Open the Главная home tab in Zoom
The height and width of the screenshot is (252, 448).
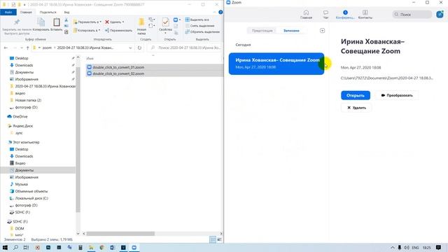(306, 14)
